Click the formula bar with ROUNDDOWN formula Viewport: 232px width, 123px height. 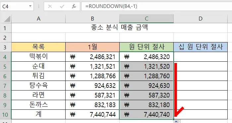click(x=156, y=6)
